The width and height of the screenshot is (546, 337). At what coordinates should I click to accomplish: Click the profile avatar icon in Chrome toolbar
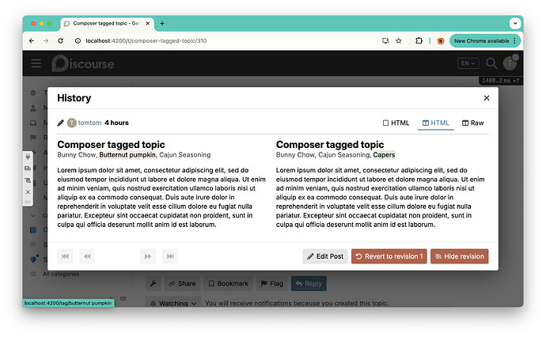click(441, 41)
